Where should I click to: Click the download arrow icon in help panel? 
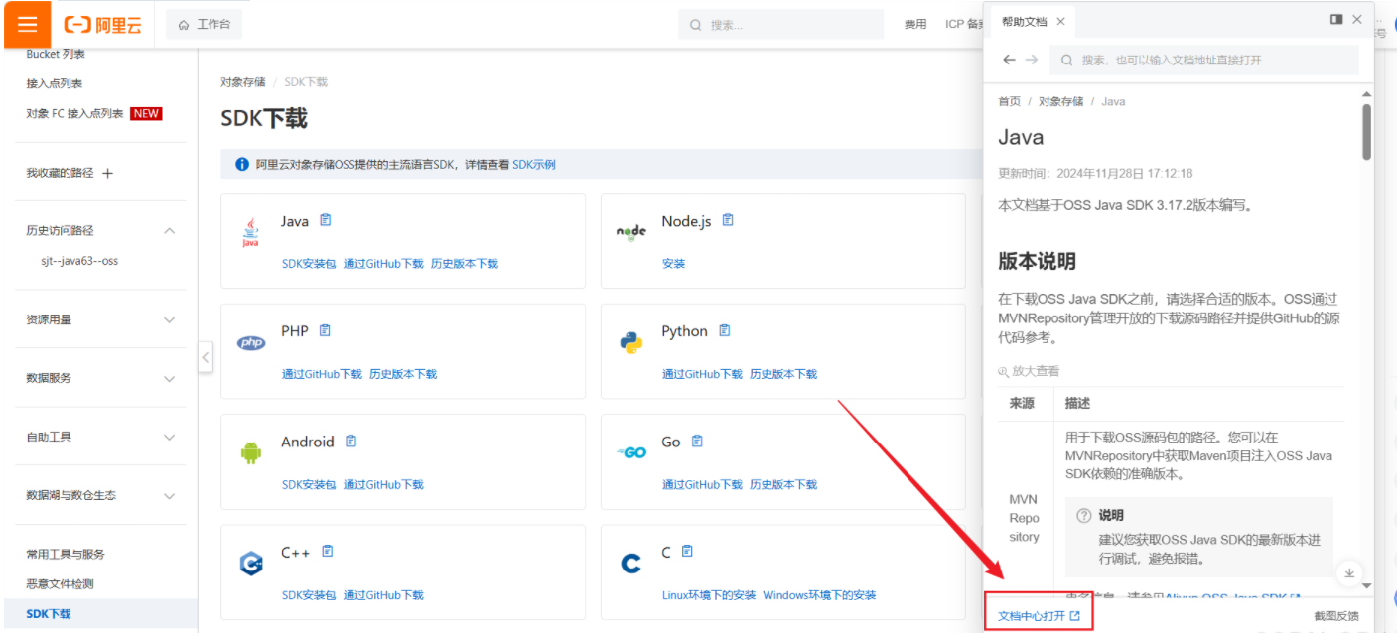click(x=1348, y=572)
